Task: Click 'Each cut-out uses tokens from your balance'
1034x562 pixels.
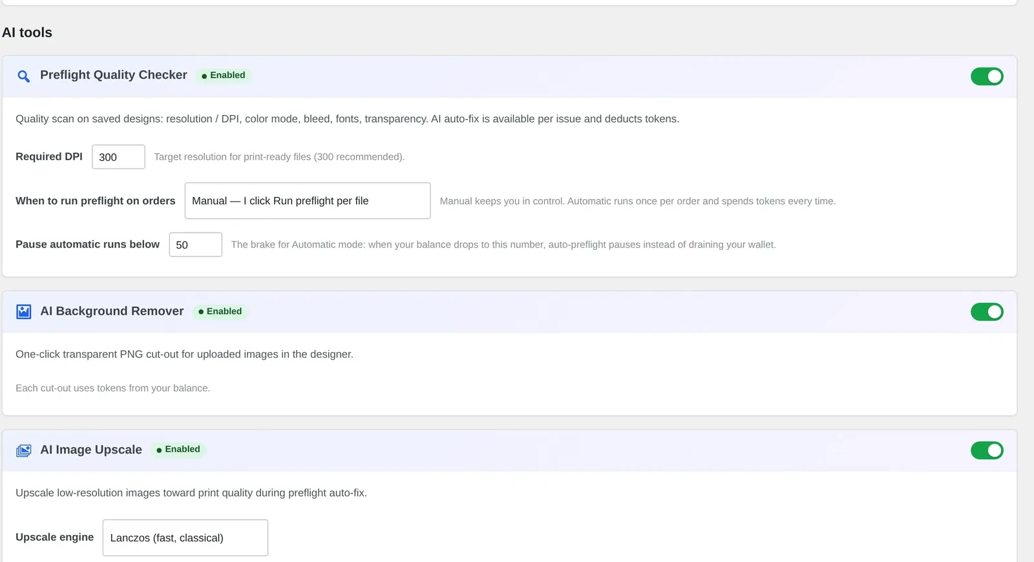Action: pyautogui.click(x=112, y=388)
